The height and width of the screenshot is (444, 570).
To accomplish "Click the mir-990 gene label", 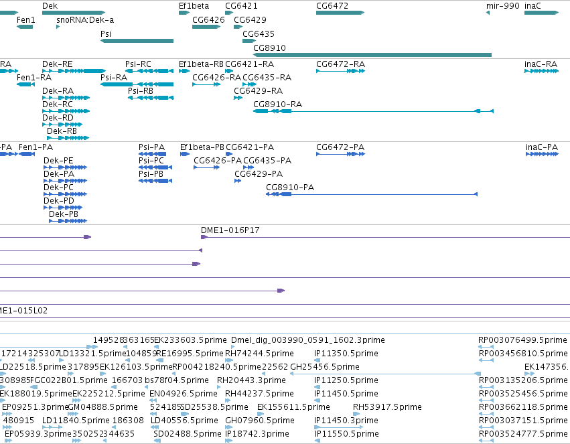I will coord(503,6).
